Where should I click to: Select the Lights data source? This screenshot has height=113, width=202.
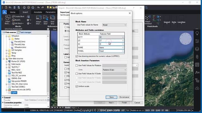pos(14,93)
